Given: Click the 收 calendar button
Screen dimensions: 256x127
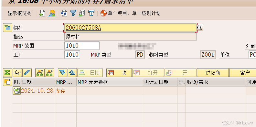Looking at the screenshot, I should pyautogui.click(x=119, y=73).
